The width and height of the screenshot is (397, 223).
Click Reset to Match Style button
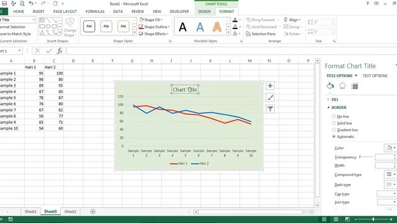click(x=15, y=34)
